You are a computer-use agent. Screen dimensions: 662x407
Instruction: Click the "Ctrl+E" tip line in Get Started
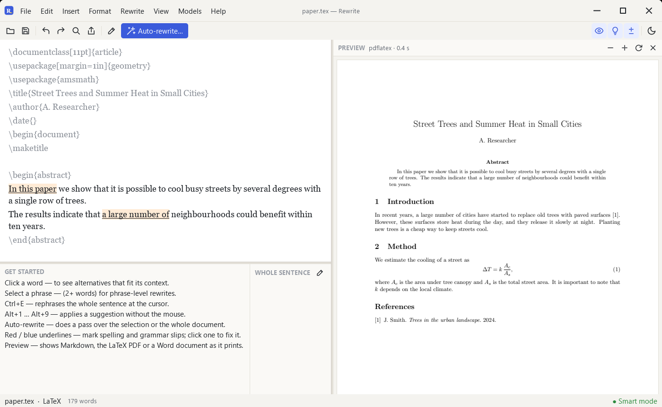tap(87, 304)
